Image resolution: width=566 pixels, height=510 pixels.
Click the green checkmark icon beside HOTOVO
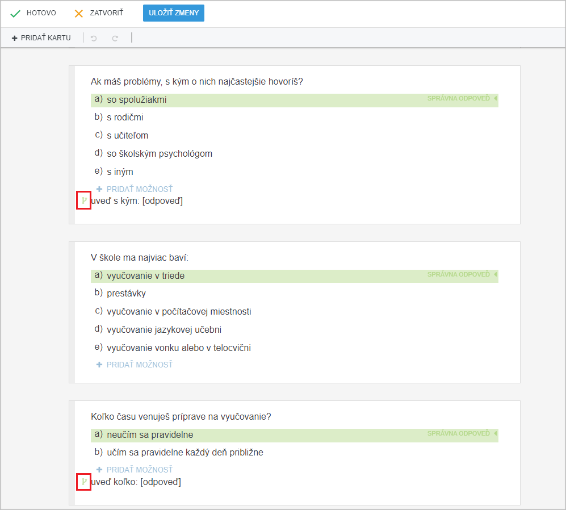pyautogui.click(x=15, y=14)
